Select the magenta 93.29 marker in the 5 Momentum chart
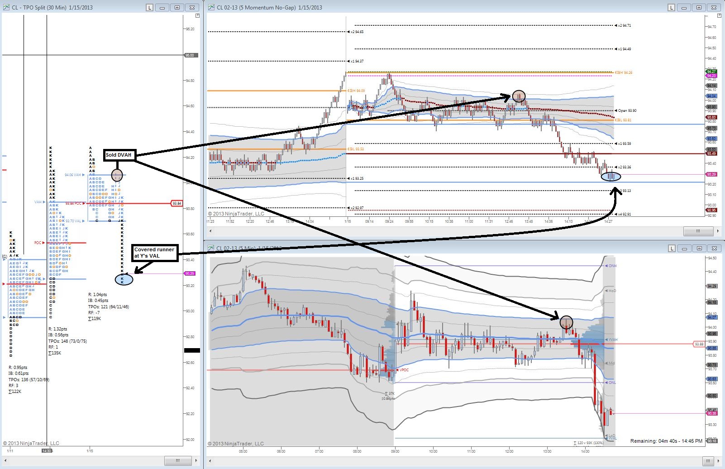The width and height of the screenshot is (725, 469). (711, 174)
